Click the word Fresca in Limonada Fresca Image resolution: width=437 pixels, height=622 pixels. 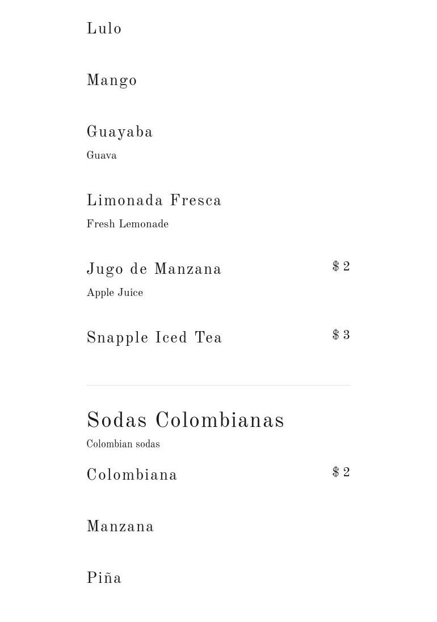point(196,201)
